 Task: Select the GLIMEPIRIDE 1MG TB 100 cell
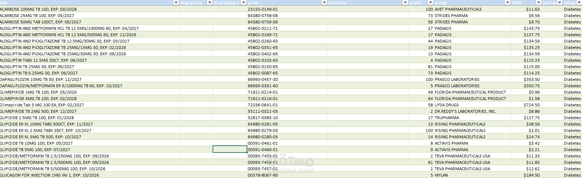[89, 92]
